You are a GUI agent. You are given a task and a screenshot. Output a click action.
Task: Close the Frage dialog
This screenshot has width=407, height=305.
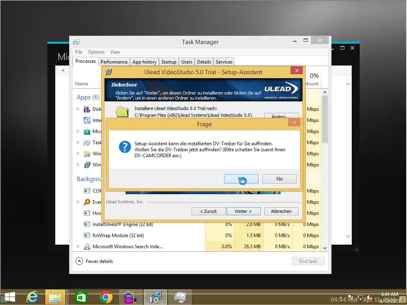pos(295,122)
